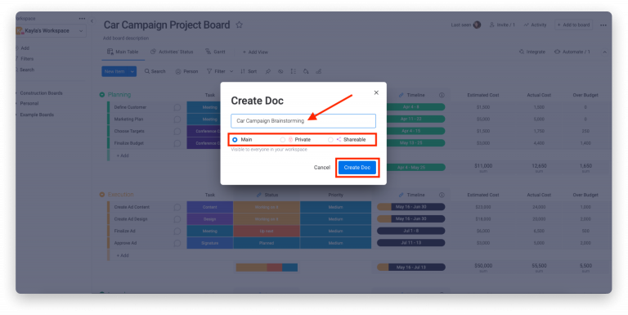Cancel the Create Doc dialog
The height and width of the screenshot is (315, 628).
[x=321, y=168]
